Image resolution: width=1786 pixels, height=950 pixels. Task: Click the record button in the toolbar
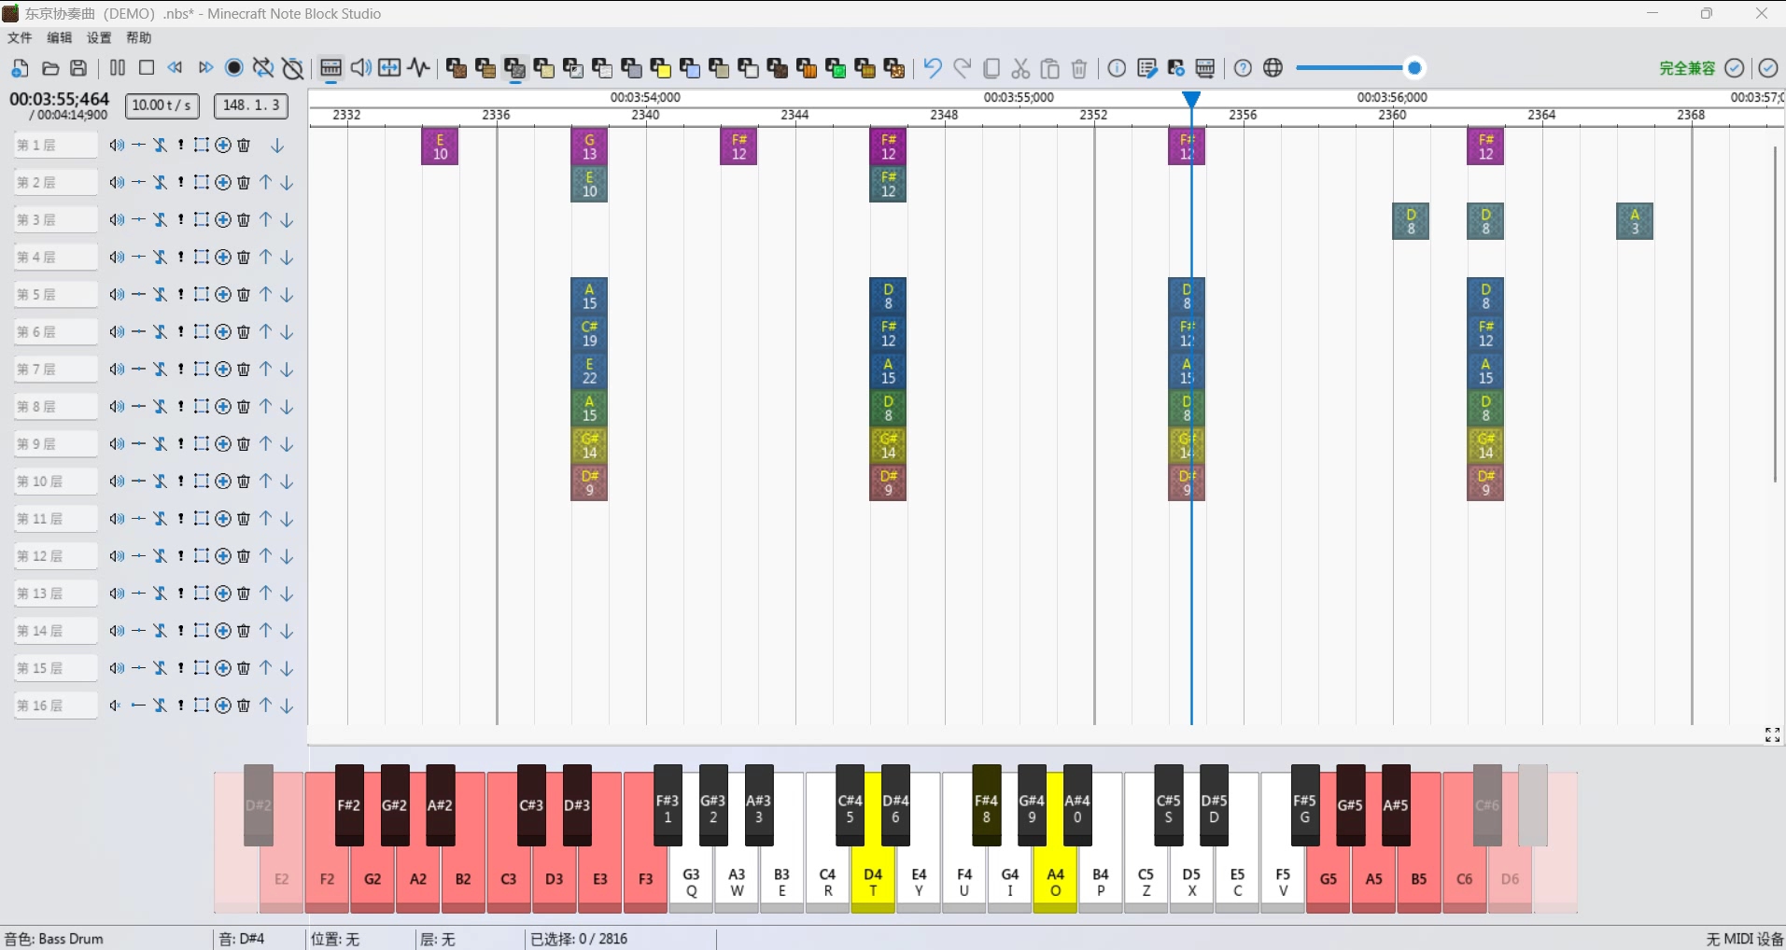tap(234, 68)
